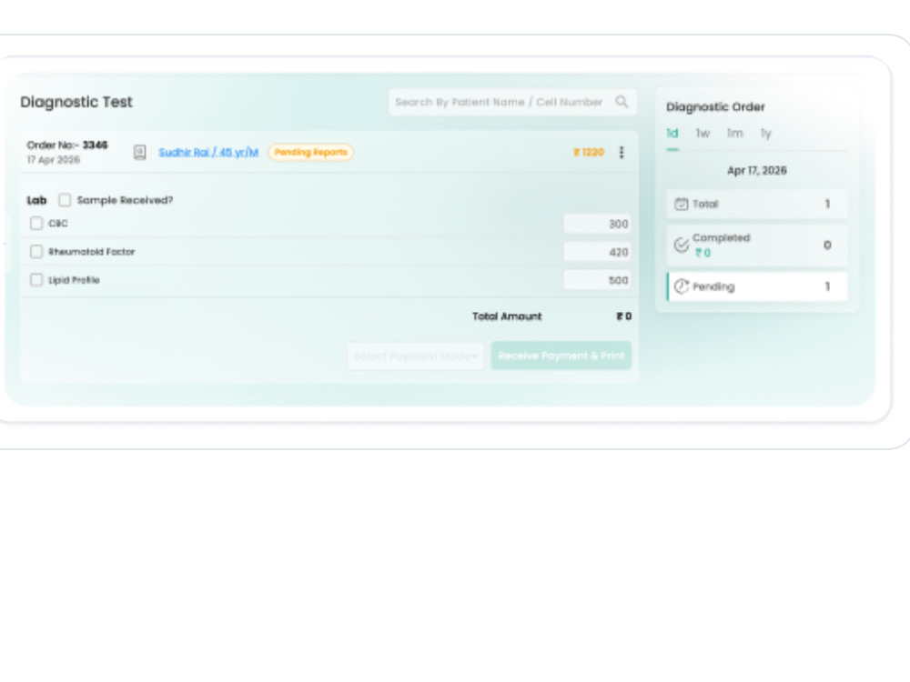The width and height of the screenshot is (910, 682).
Task: Select the Total orders row
Action: (x=757, y=204)
